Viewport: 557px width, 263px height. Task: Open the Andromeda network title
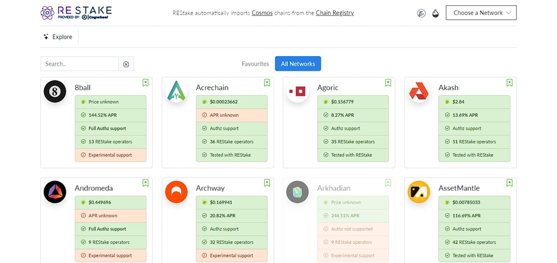[x=94, y=188]
